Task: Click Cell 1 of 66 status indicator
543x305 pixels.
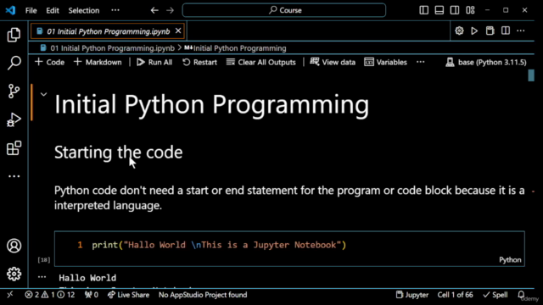Action: (x=455, y=295)
